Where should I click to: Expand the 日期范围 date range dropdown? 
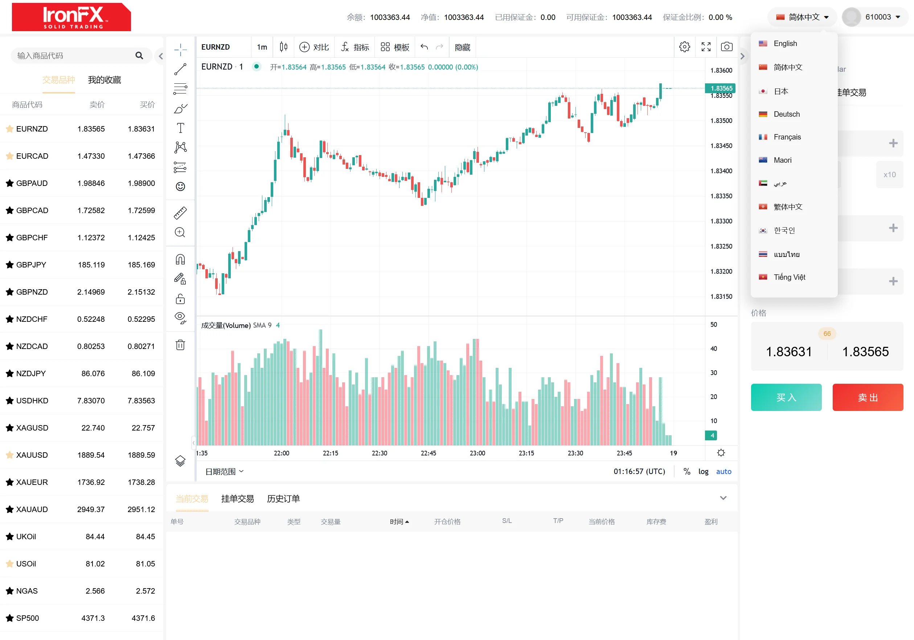click(x=225, y=471)
